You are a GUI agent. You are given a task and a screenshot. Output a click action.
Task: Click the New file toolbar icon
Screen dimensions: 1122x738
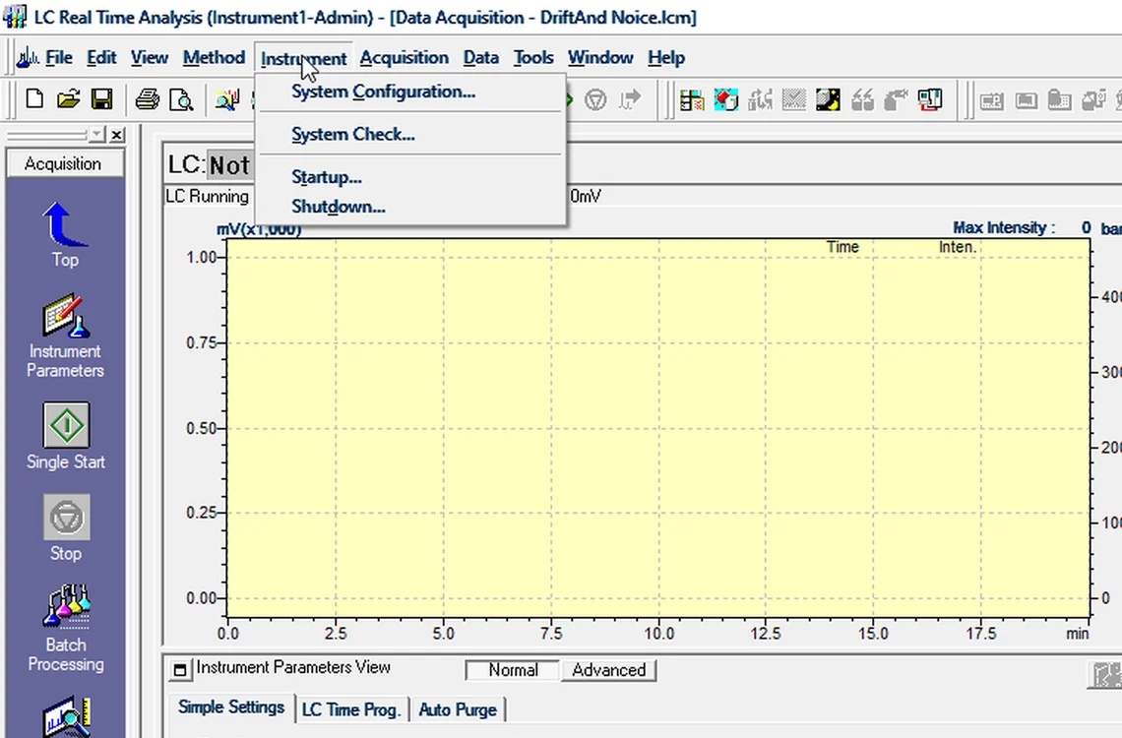click(x=33, y=99)
